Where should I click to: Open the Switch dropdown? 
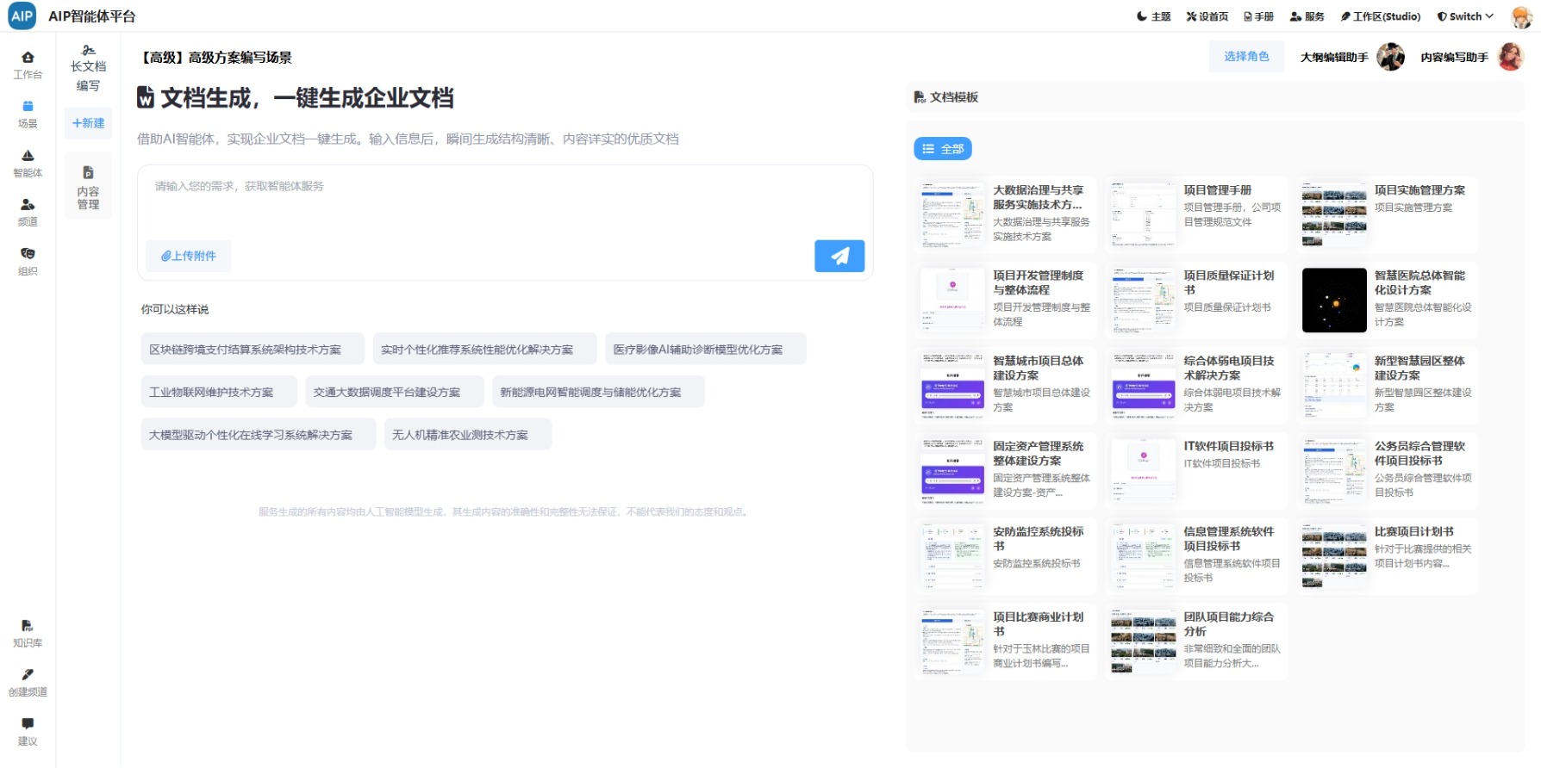(x=1465, y=16)
